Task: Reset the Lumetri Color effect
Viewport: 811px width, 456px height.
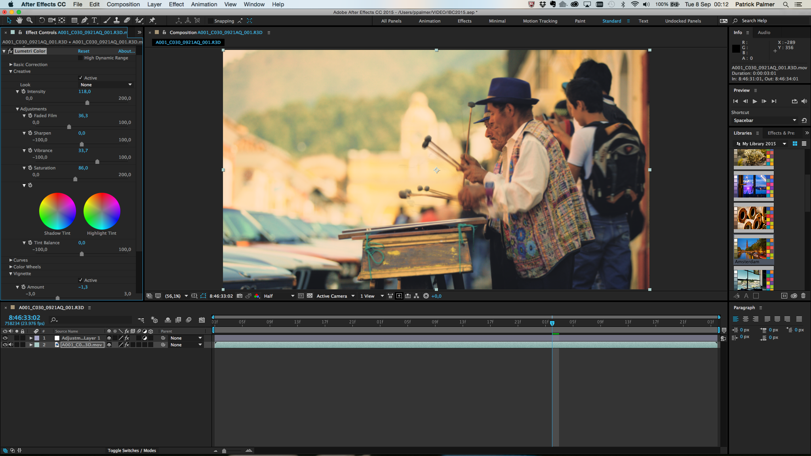Action: [84, 51]
